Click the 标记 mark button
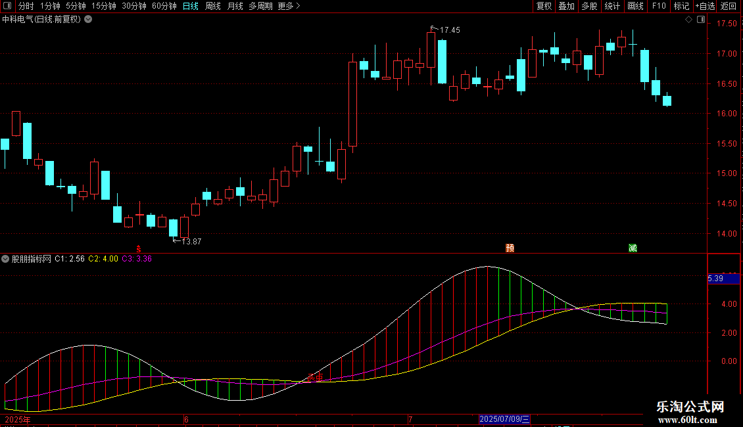Screen dimensions: 743x427 click(681, 6)
